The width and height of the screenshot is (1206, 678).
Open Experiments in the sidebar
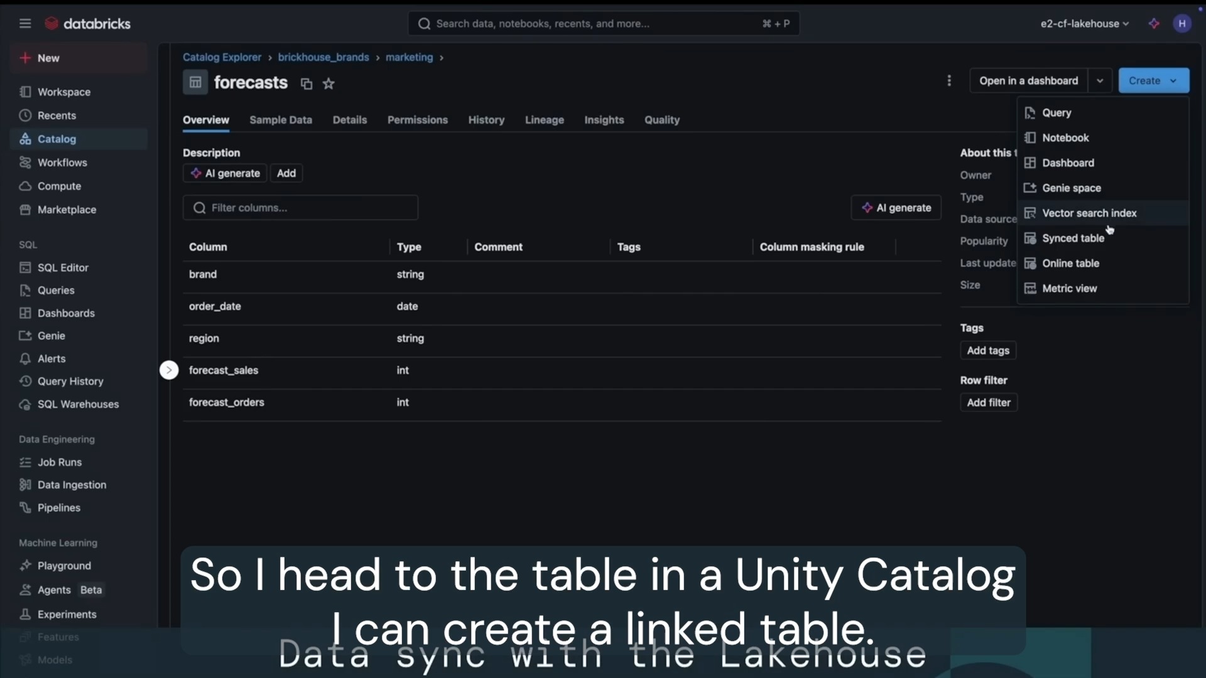pyautogui.click(x=79, y=614)
